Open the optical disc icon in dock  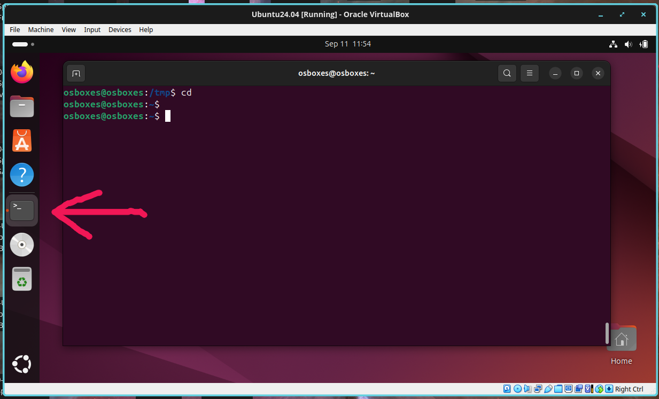point(22,245)
